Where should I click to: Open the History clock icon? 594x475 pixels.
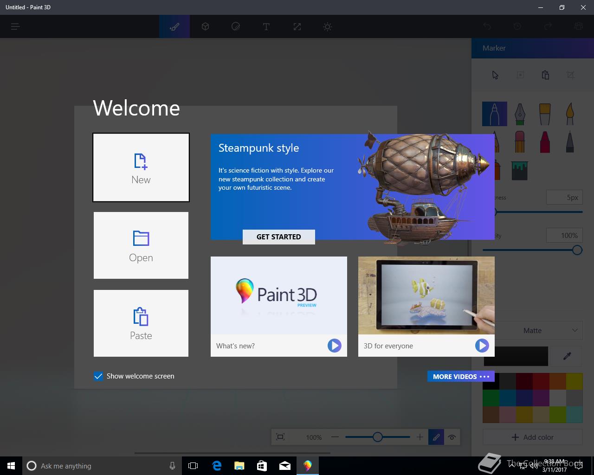(x=517, y=26)
